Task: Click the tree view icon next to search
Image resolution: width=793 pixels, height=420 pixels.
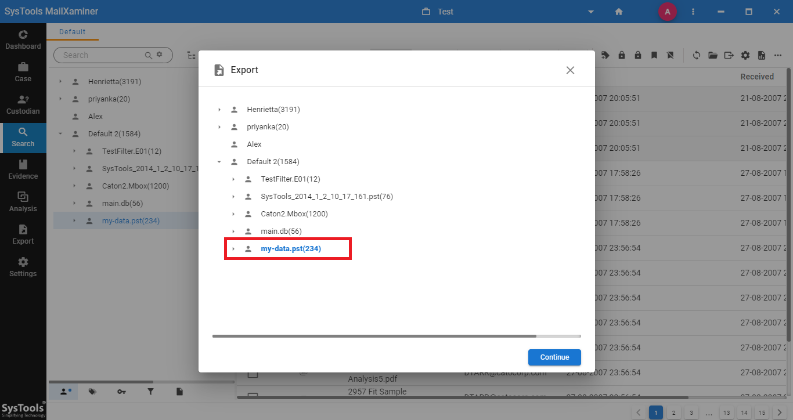Action: point(191,55)
